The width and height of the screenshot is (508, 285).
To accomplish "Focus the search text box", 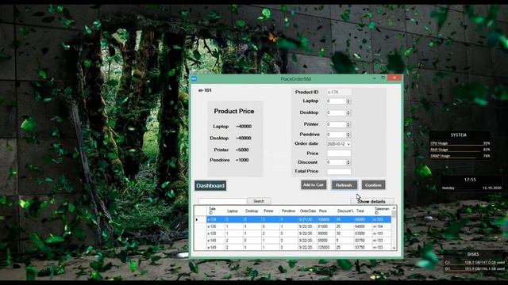I will point(223,201).
